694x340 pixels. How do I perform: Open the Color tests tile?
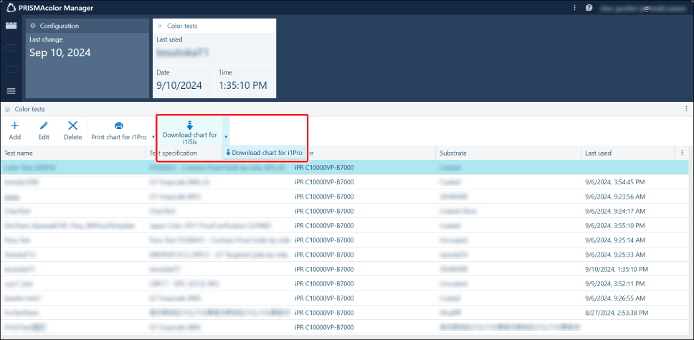pos(214,57)
